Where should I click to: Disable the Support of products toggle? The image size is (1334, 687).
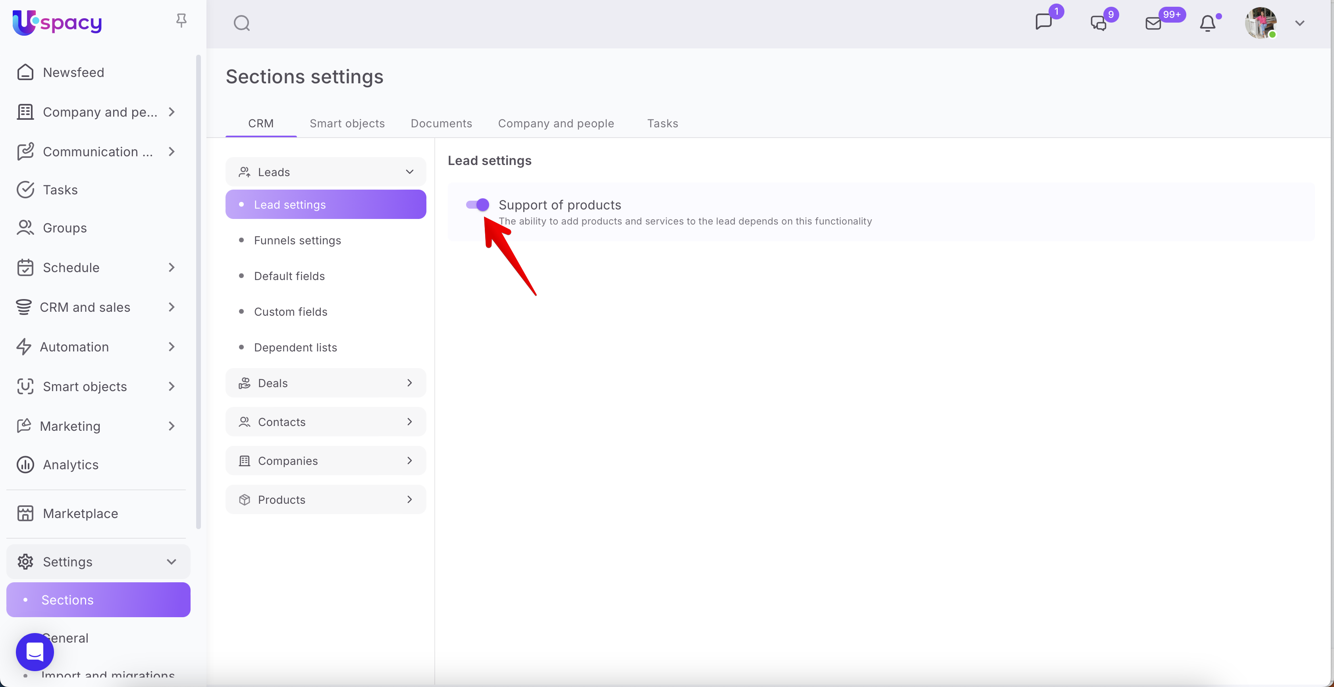point(477,205)
